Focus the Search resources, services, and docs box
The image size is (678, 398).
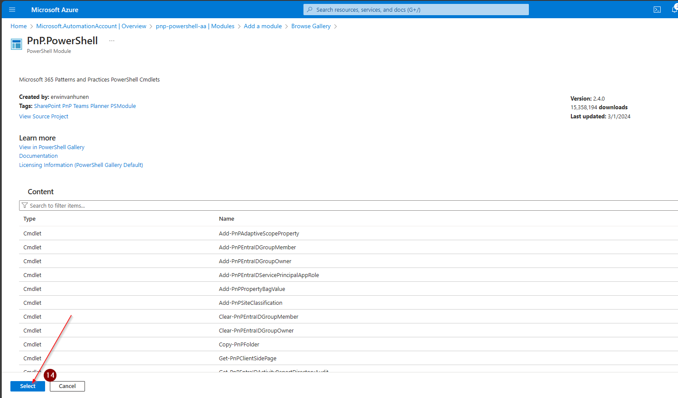416,10
